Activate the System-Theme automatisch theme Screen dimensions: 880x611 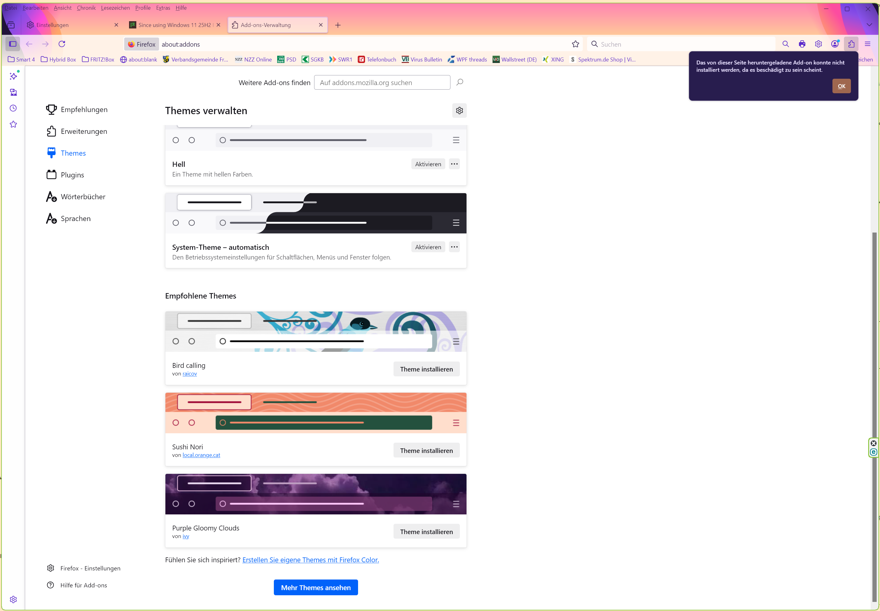[x=428, y=247]
